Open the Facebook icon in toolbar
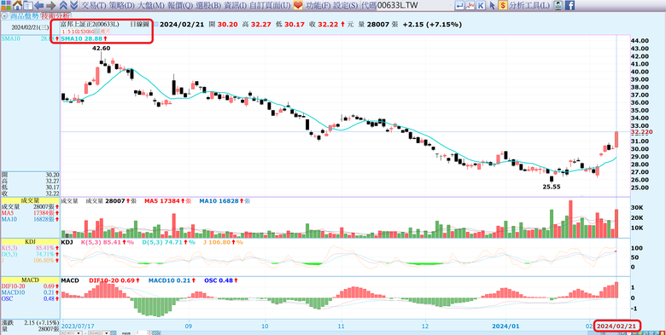This screenshot has width=666, height=335. tap(570, 5)
